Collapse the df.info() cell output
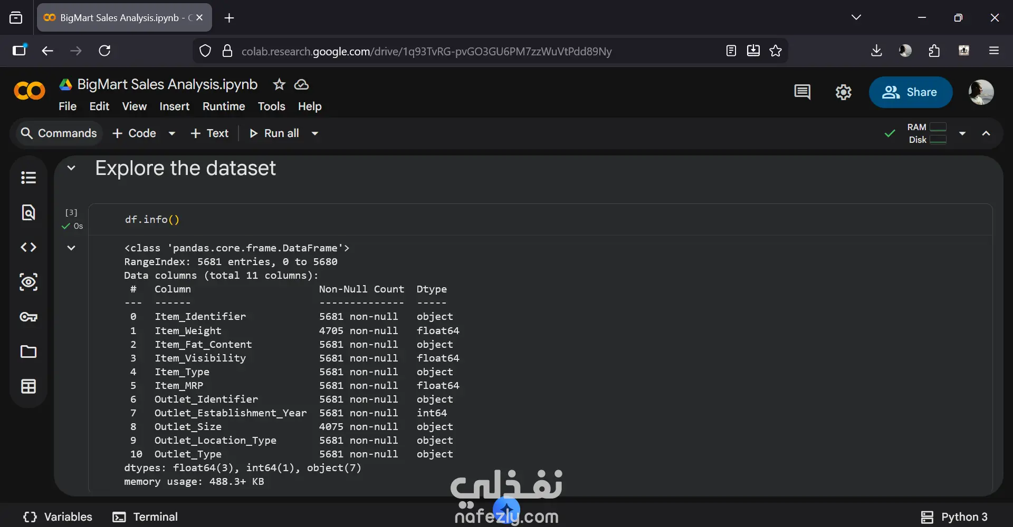This screenshot has height=527, width=1013. (x=71, y=248)
